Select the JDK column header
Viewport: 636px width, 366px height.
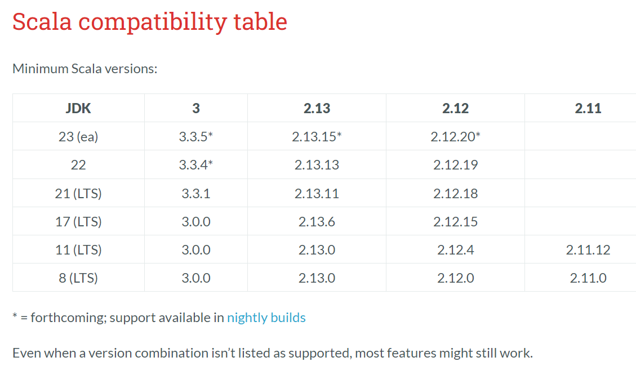click(78, 108)
